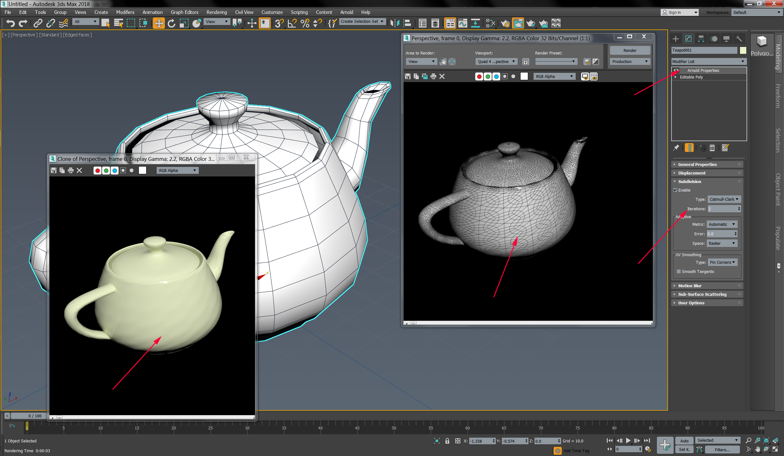Viewport: 784px width, 456px height.
Task: Click the Remove modifier trash icon
Action: [712, 148]
